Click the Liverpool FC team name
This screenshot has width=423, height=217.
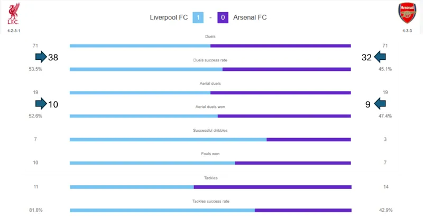click(169, 17)
